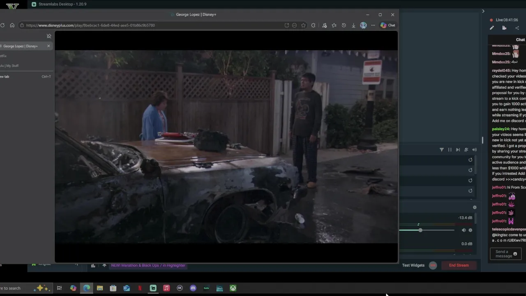Open Task View on taskbar
Viewport: 526px width, 296px height.
[59, 288]
